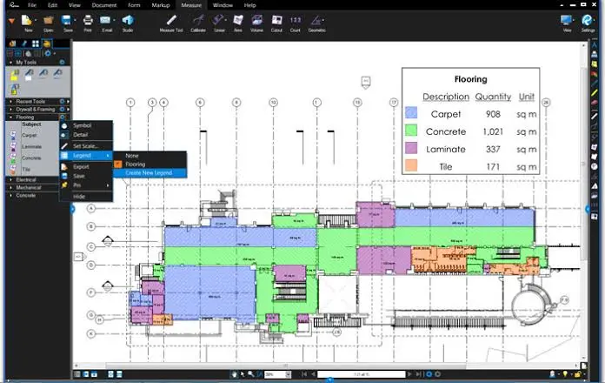Screen dimensions: 605x383
Task: Open the Edit menu
Action: pos(52,5)
